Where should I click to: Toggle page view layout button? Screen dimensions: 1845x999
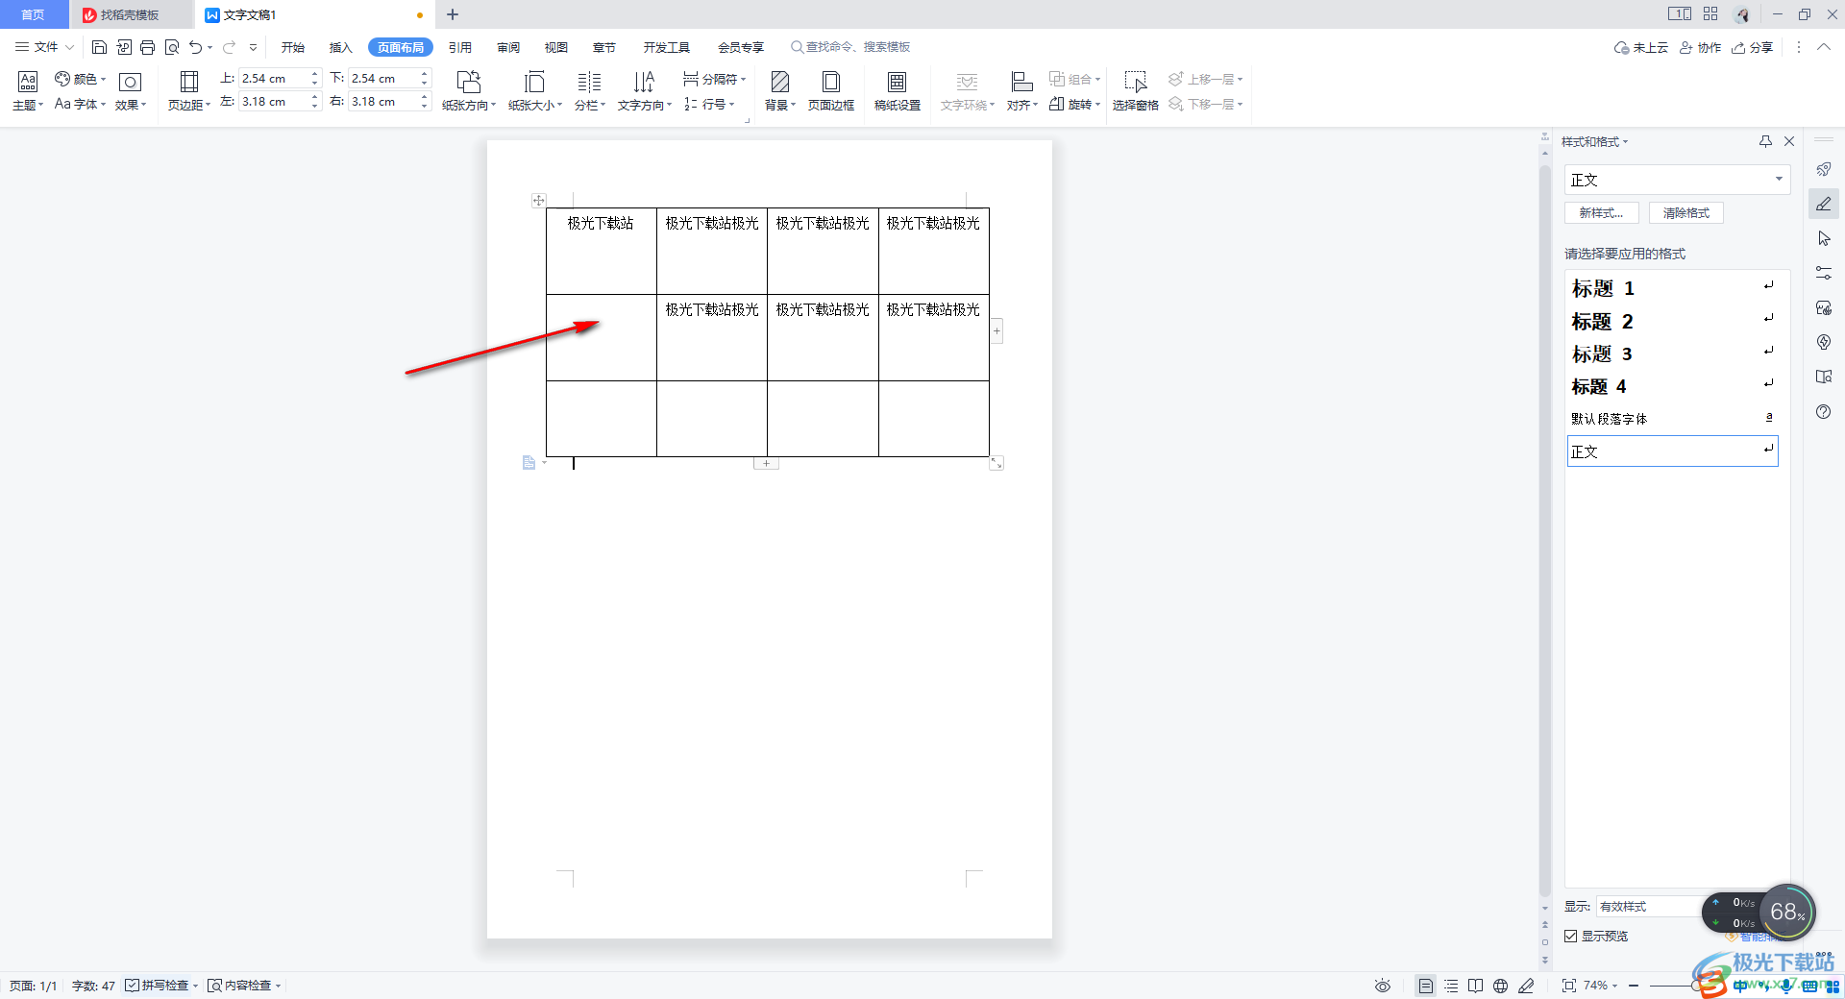tap(1426, 986)
